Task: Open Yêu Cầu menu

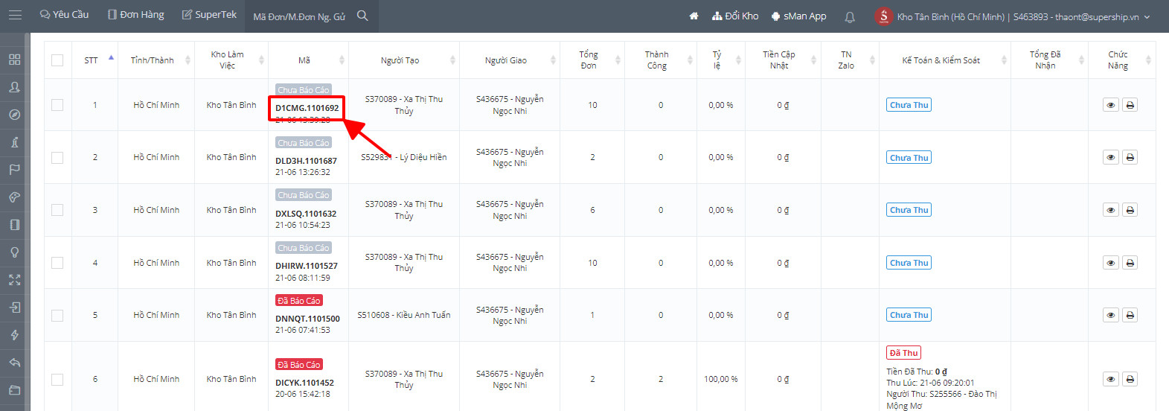Action: click(x=64, y=15)
